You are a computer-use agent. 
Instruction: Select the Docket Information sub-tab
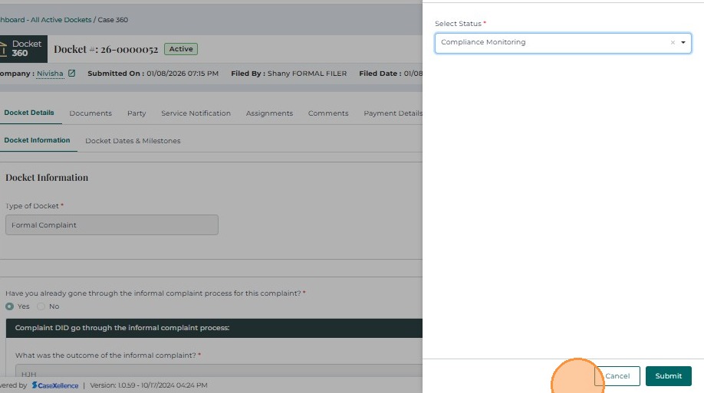point(37,140)
